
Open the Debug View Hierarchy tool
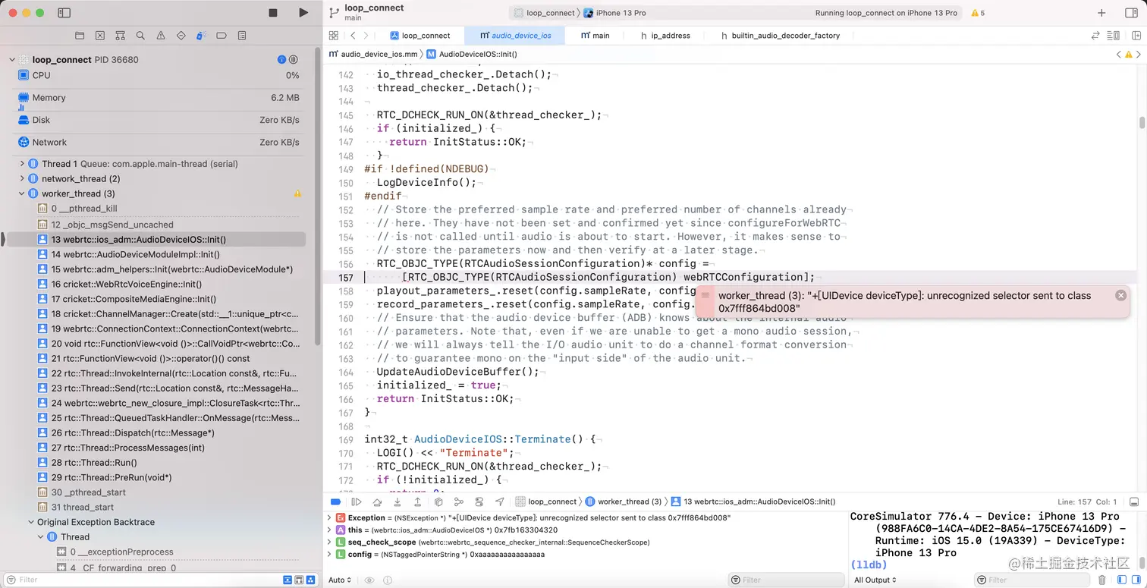440,502
